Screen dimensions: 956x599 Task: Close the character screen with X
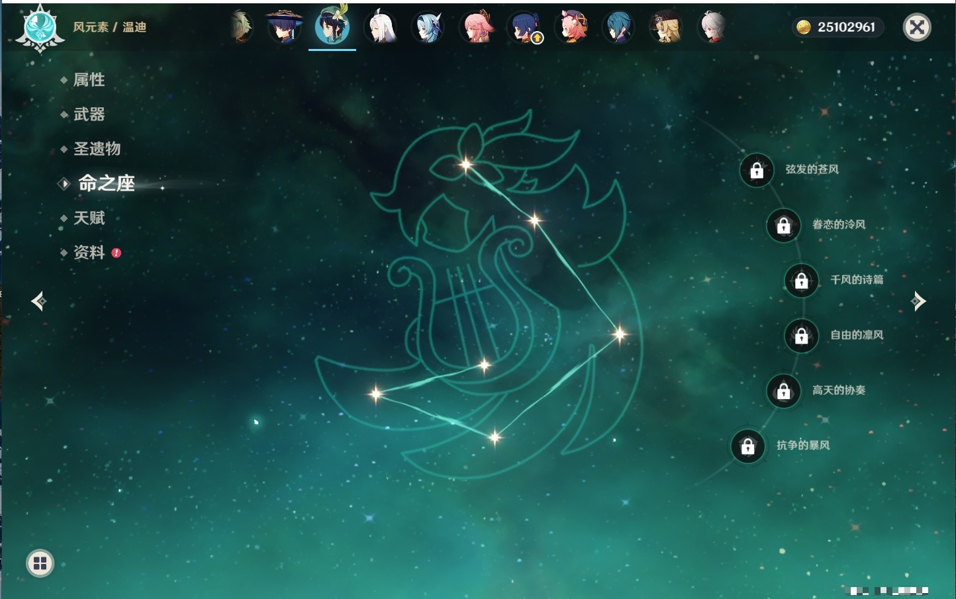pyautogui.click(x=917, y=27)
